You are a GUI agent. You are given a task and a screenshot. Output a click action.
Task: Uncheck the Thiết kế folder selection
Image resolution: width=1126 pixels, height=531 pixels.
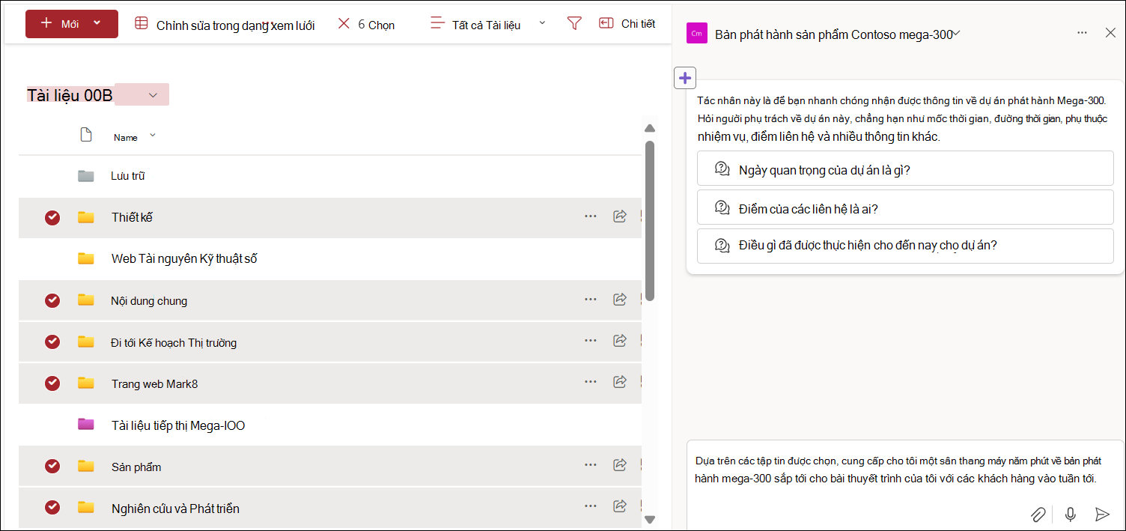[x=52, y=218]
